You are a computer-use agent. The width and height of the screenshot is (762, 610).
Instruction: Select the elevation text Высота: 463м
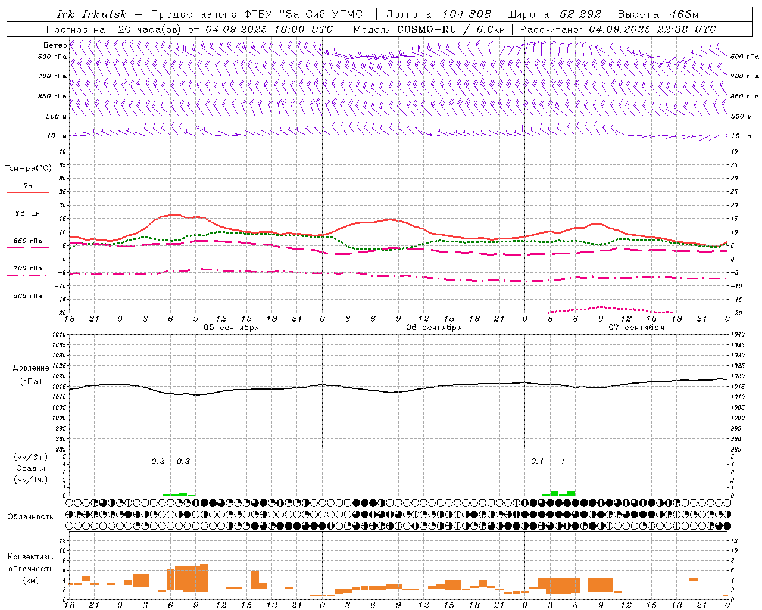point(658,14)
